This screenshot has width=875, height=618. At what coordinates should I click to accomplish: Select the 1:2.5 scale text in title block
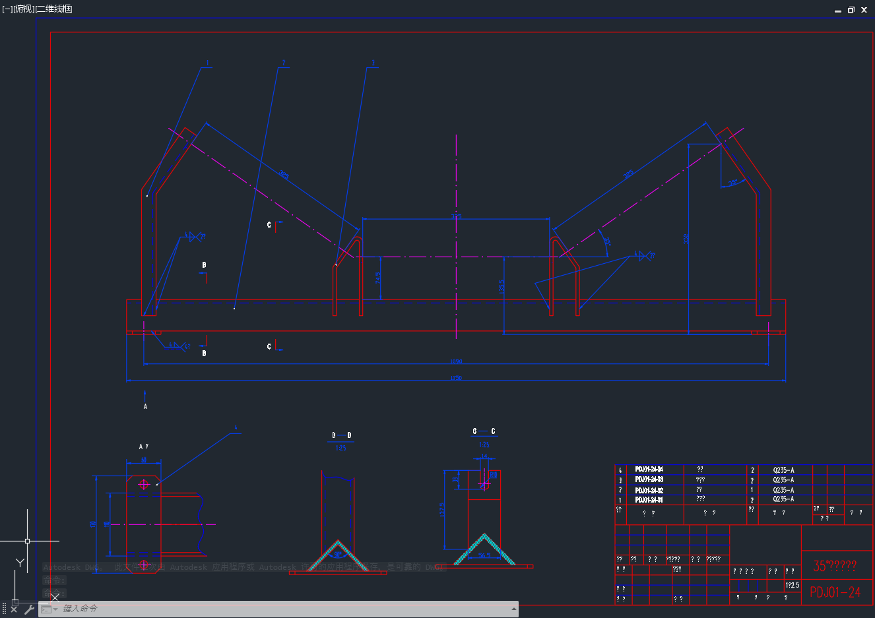click(792, 585)
